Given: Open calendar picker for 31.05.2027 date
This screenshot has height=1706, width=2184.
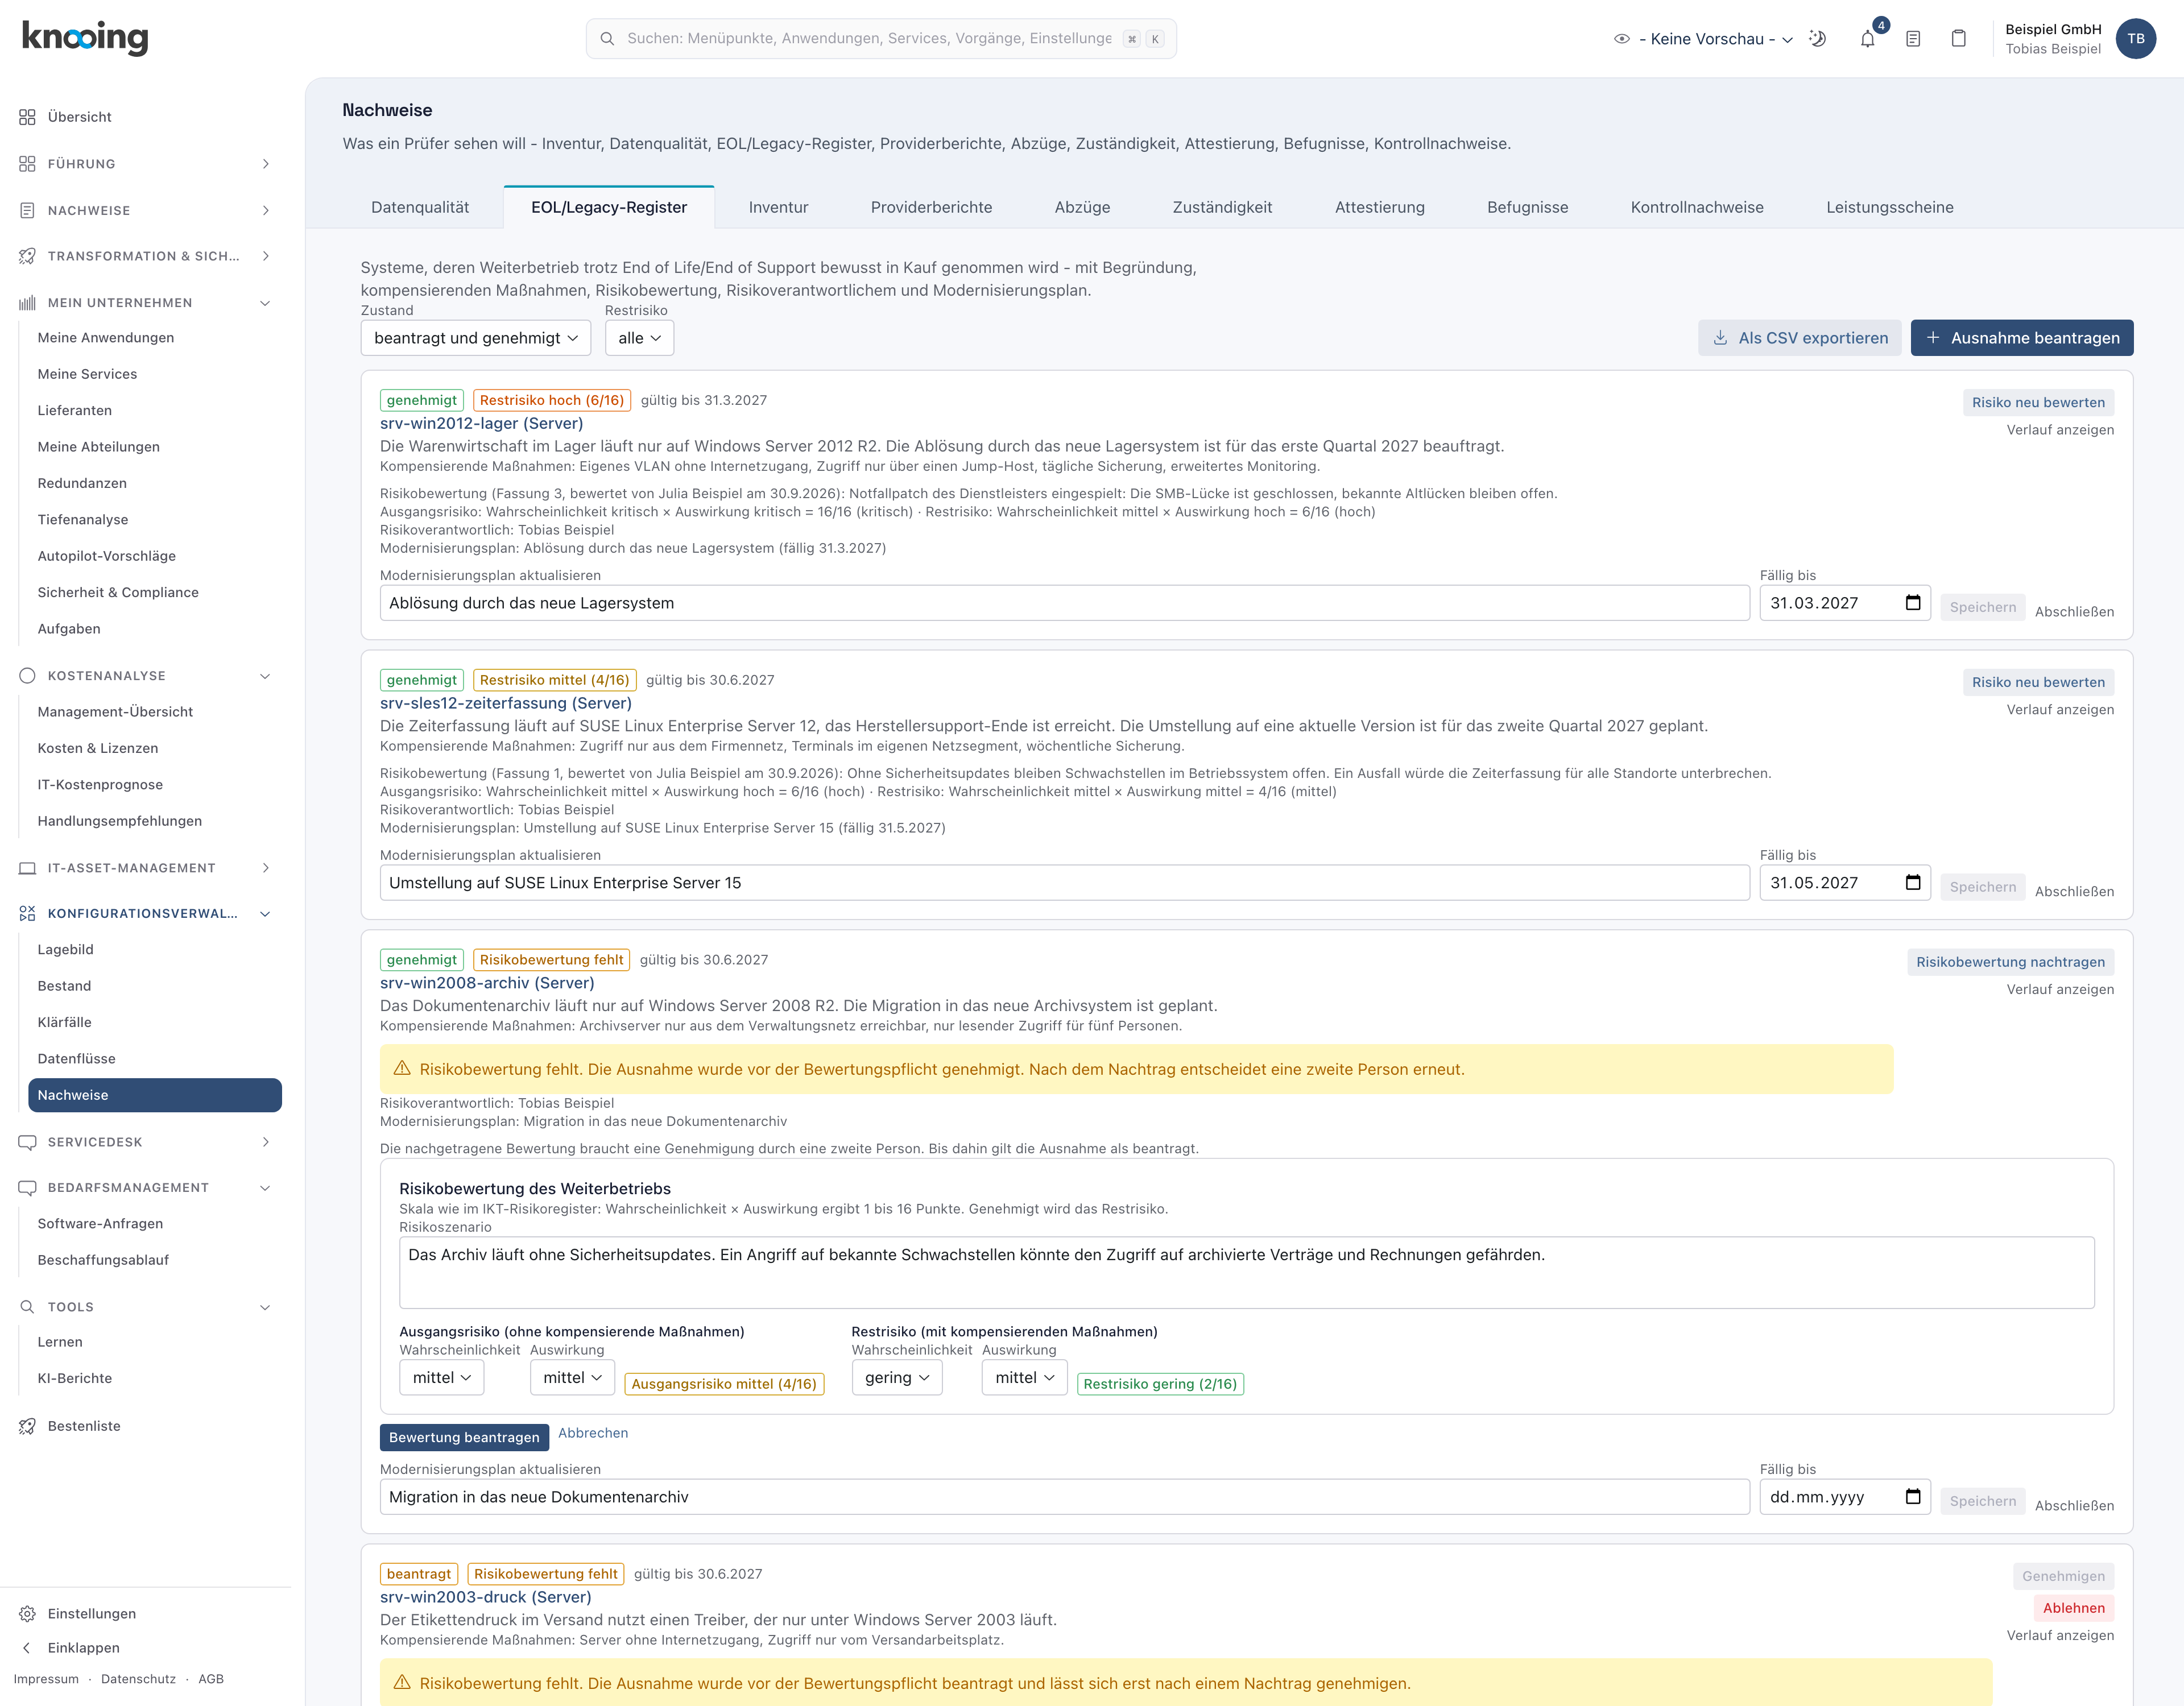Looking at the screenshot, I should [x=1913, y=883].
